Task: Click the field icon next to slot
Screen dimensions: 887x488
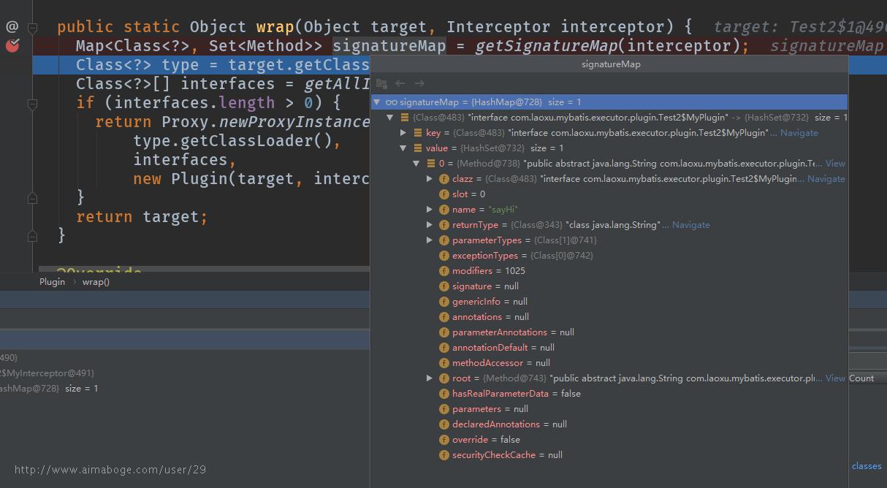Action: point(444,194)
